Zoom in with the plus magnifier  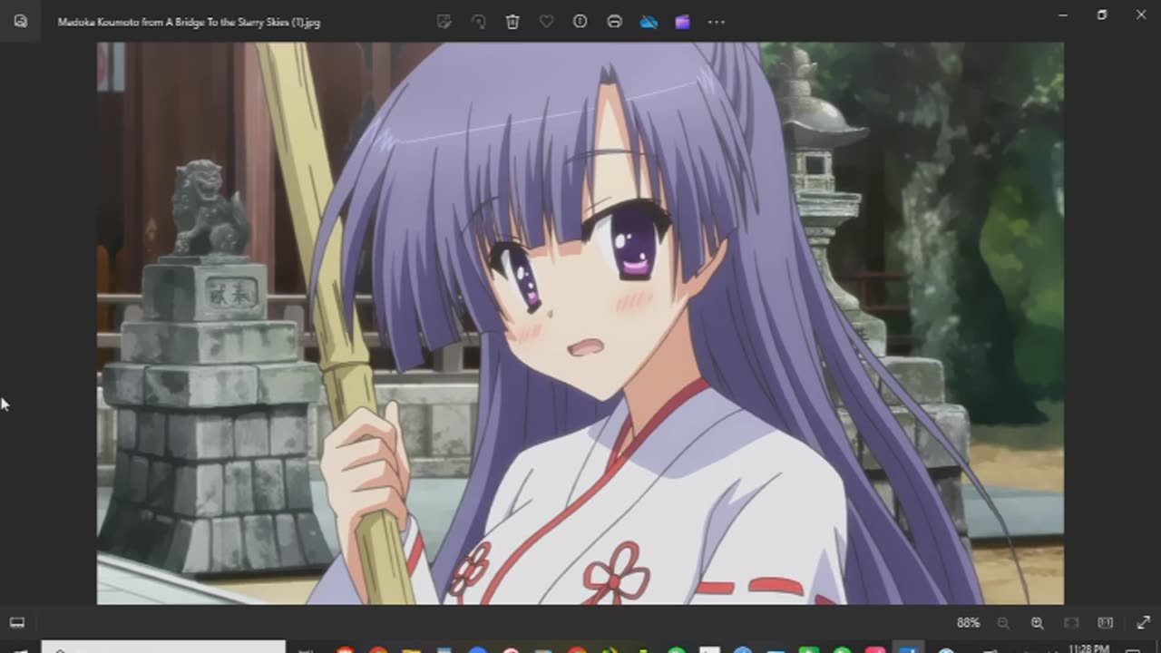click(1037, 623)
